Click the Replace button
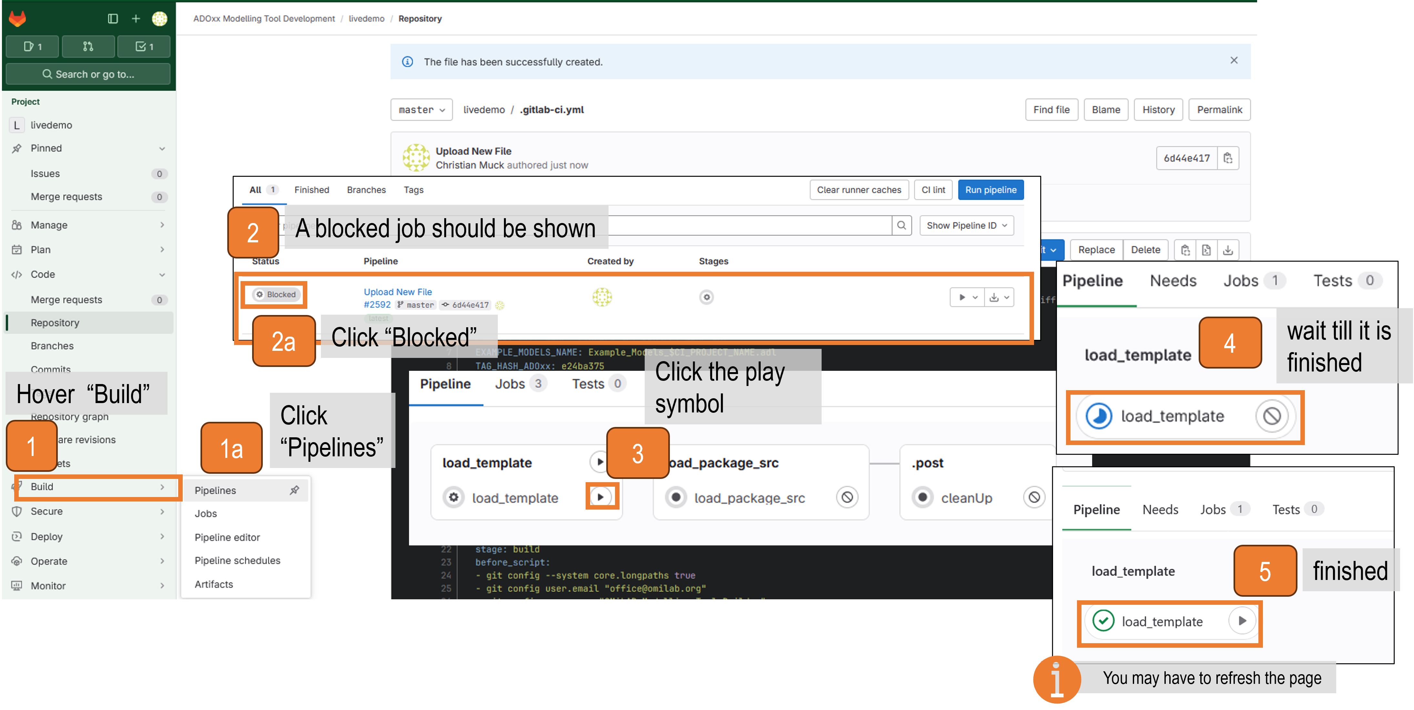This screenshot has width=1414, height=710. tap(1096, 250)
